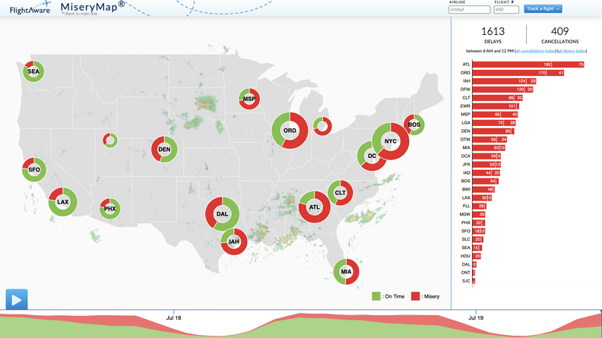Open the all cancellations today link
The image size is (602, 338).
point(535,51)
